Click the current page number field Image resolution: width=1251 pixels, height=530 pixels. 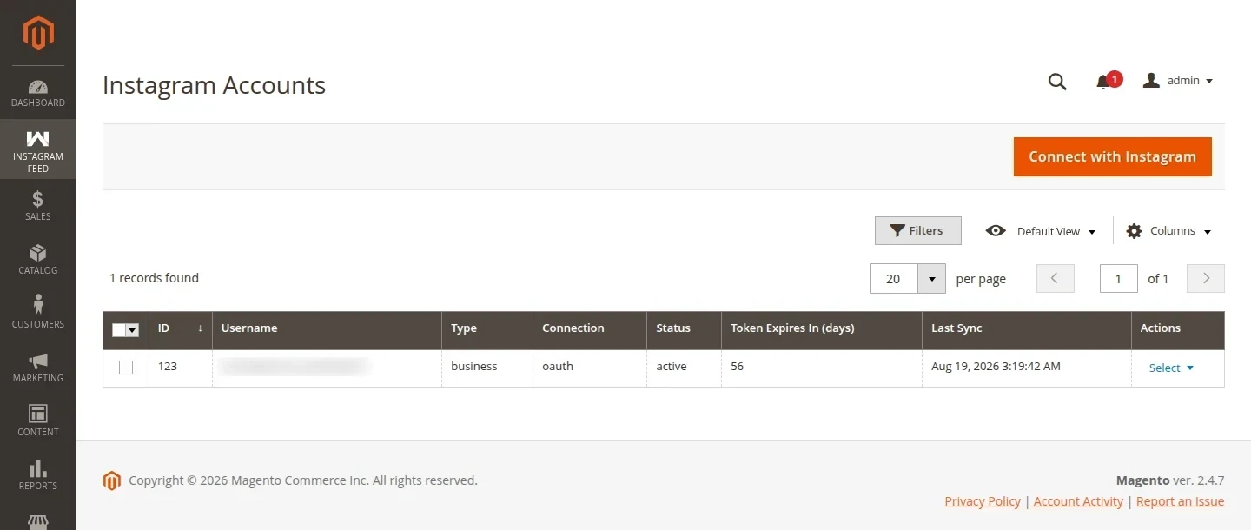pos(1118,278)
